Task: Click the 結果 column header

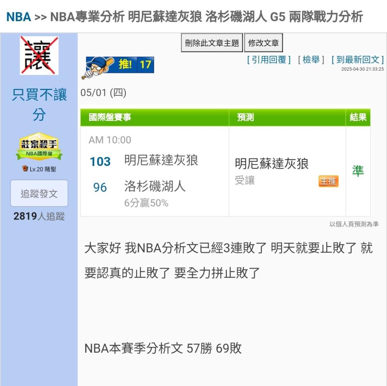Action: [x=358, y=117]
